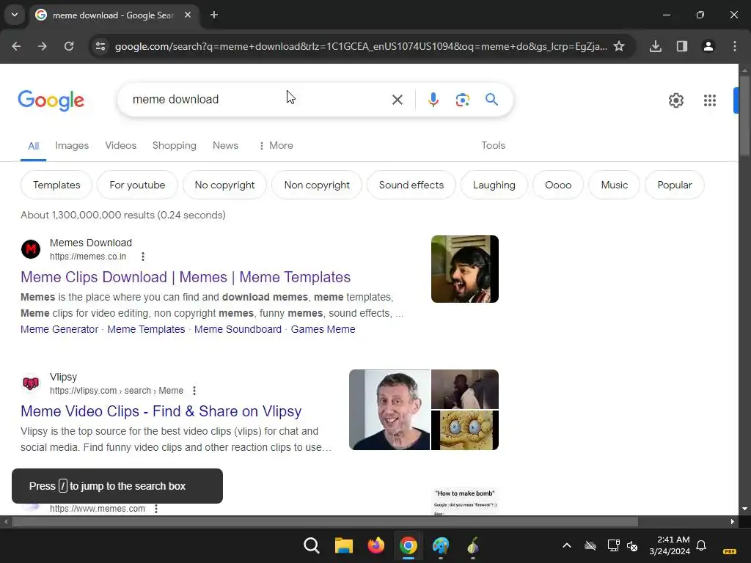Open Vlipsy Spongebob meme thumbnail
Screen dimensions: 751x563
[464, 430]
